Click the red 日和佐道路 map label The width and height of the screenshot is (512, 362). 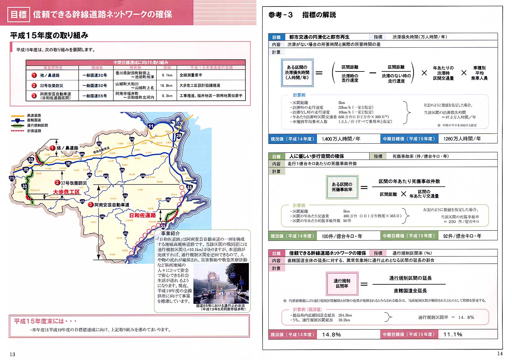coord(142,215)
